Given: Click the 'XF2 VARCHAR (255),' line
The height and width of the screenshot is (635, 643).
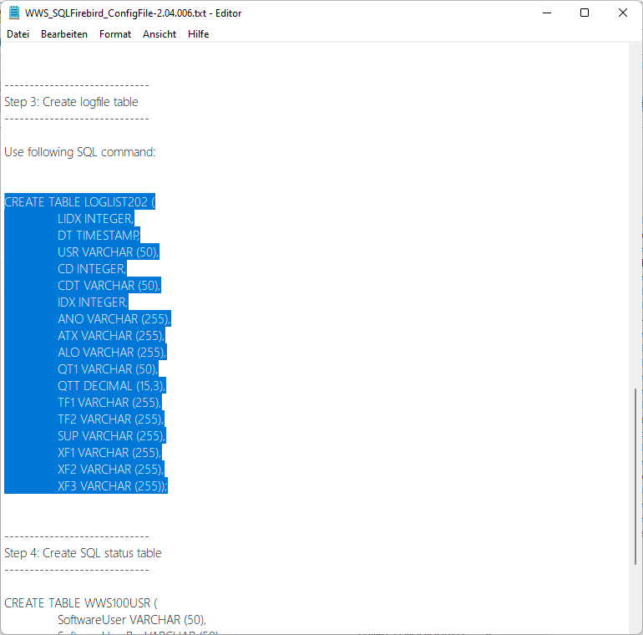Looking at the screenshot, I should (x=111, y=470).
